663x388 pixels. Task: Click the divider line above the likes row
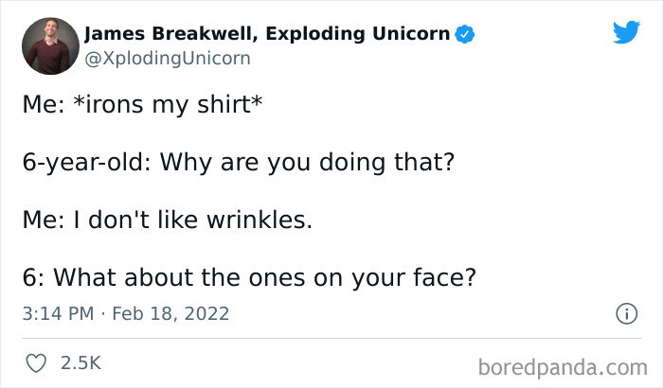(x=331, y=338)
